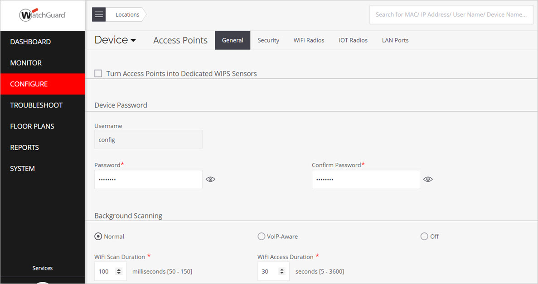538x284 pixels.
Task: Open the MONITOR section
Action: point(26,63)
